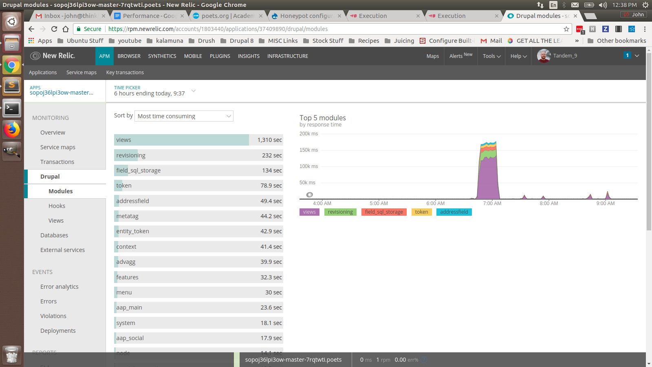This screenshot has height=367, width=652.
Task: Select the APM tab
Action: tap(104, 56)
